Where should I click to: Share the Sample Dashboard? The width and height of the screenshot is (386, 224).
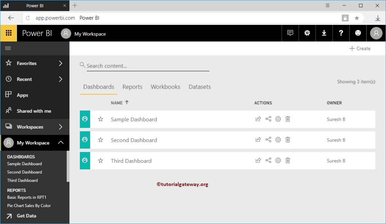tap(268, 119)
